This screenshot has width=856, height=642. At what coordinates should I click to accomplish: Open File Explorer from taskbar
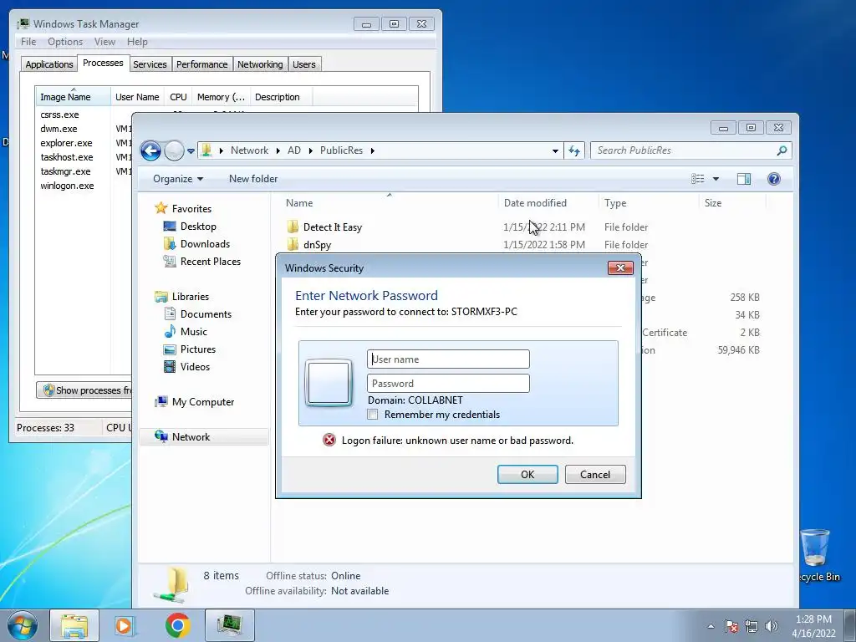pyautogui.click(x=74, y=625)
